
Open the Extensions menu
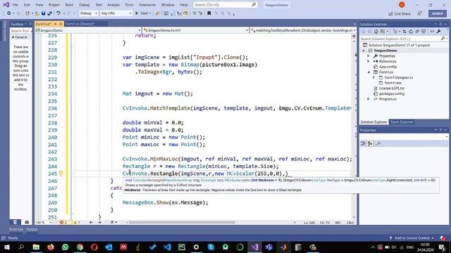[x=147, y=5]
